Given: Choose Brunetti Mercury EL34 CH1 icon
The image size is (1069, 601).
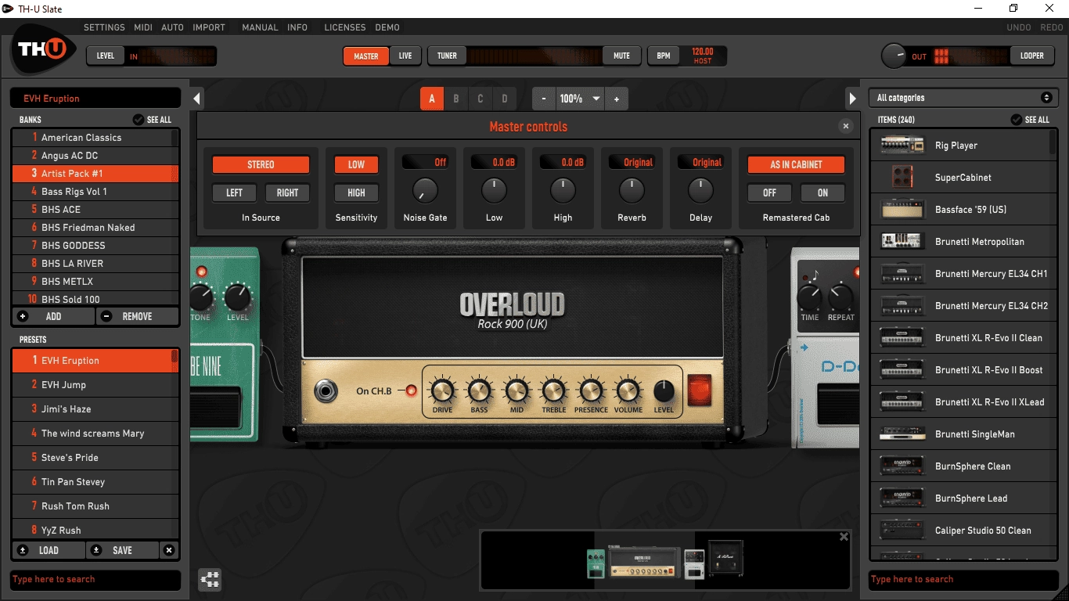Looking at the screenshot, I should [902, 273].
